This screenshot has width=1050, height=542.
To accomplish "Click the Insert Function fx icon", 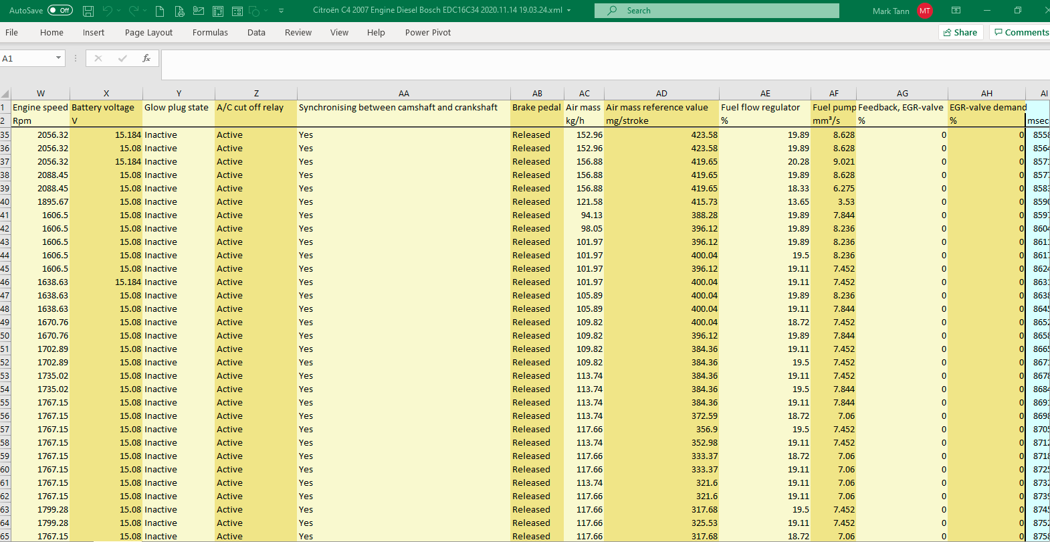I will (x=146, y=59).
